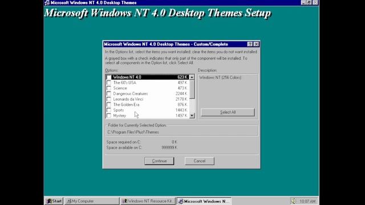The height and width of the screenshot is (205, 365).
Task: Check the Sports theme checkbox
Action: coord(109,110)
